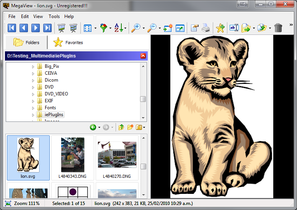Open the filter funnel dropdown arrow

[x=110, y=28]
